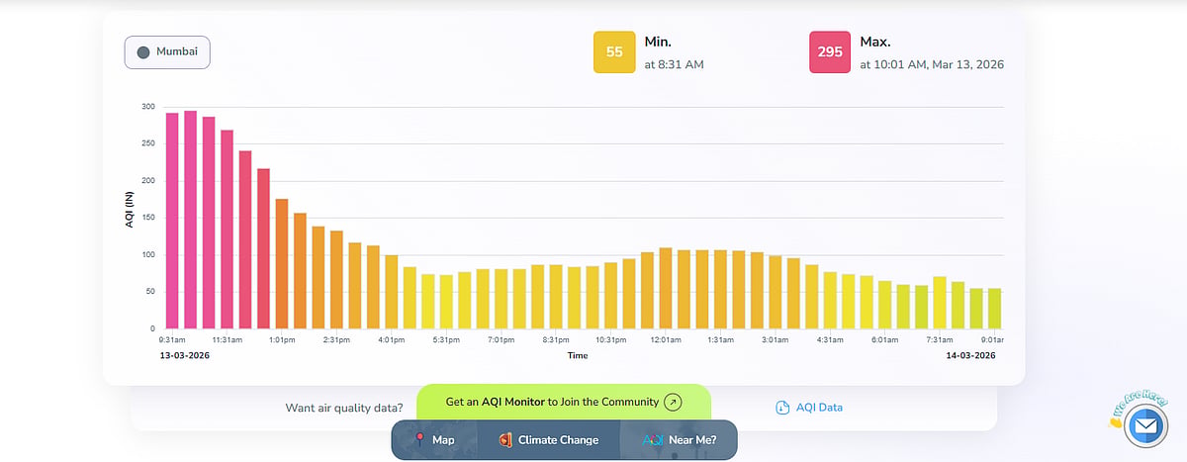Select the tallest pink bar near 10:01am
This screenshot has height=462, width=1187.
190,220
